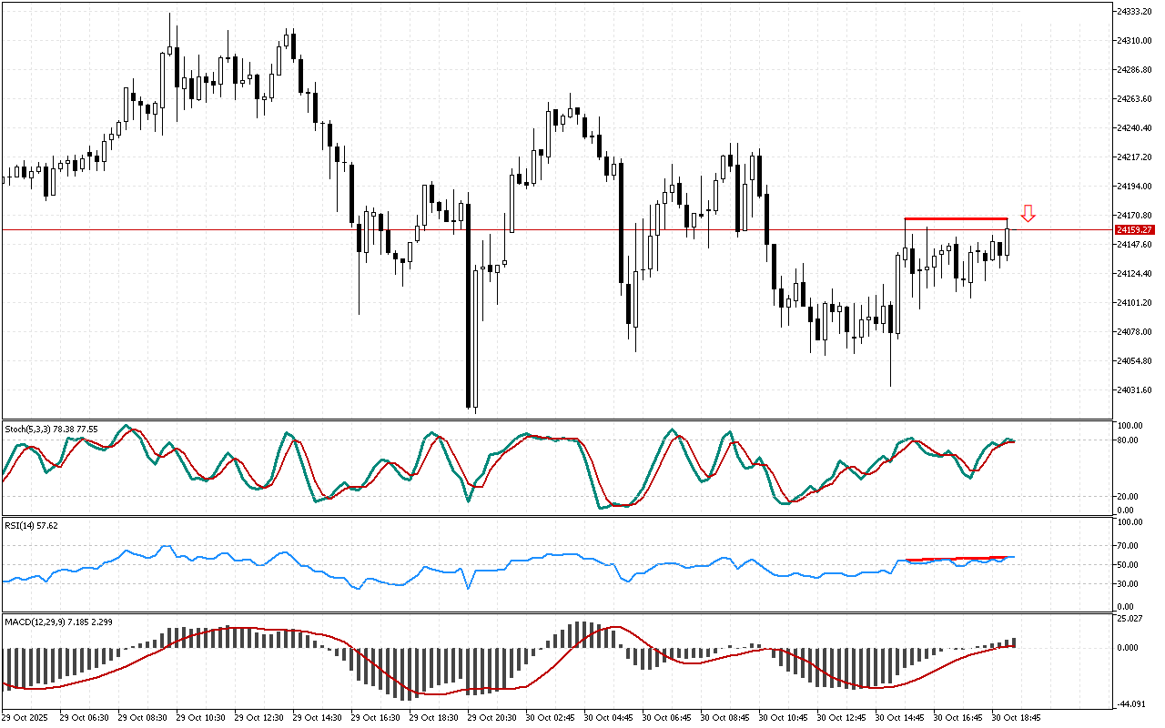
Task: Click the red down arrow marker
Action: [1028, 214]
